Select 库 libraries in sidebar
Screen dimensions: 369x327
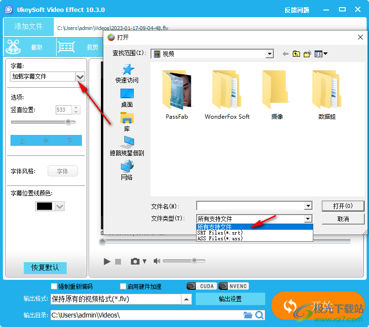pyautogui.click(x=127, y=123)
